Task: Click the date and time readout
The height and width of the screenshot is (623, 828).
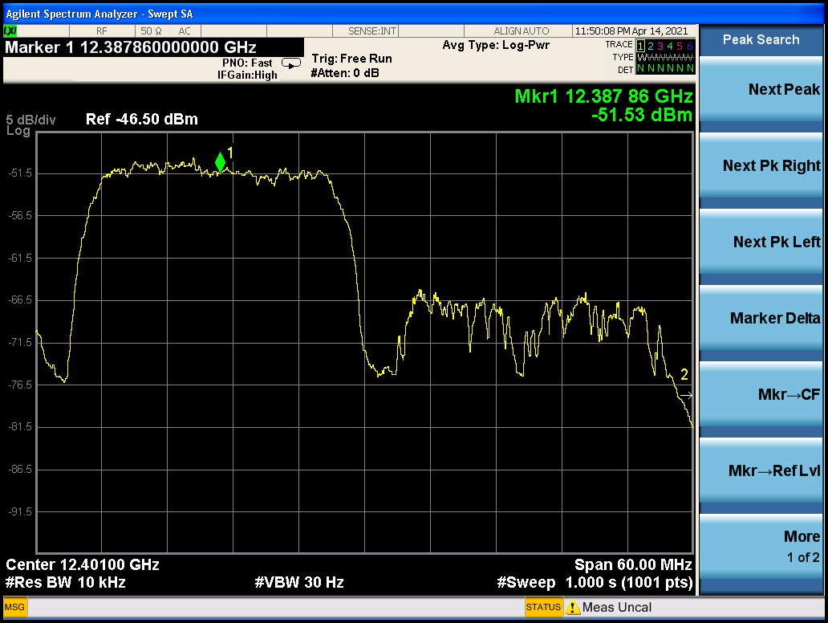Action: coord(631,31)
